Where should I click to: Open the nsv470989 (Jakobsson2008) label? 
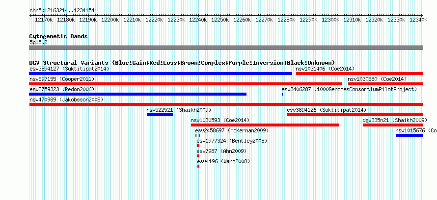[x=66, y=100]
